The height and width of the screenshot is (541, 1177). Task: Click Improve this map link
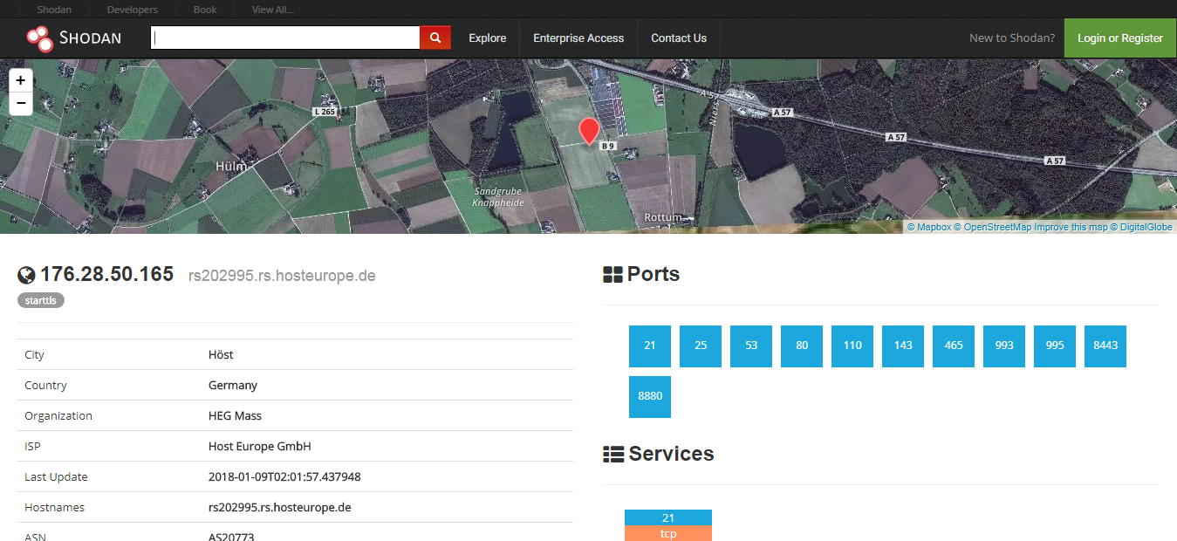(x=1071, y=227)
